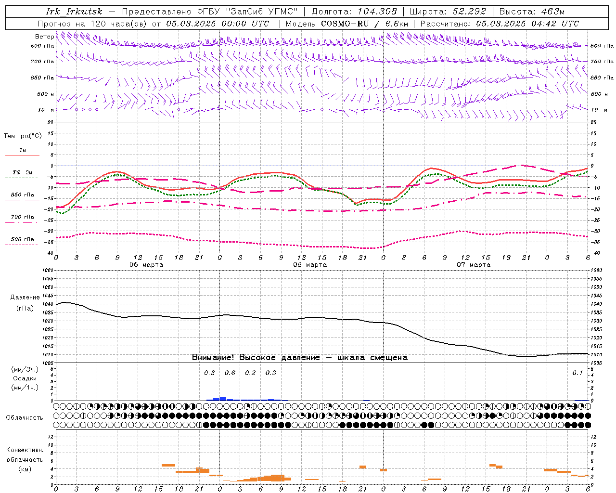Select the 0.2 precipitation amount
616x493 pixels.
(x=250, y=373)
